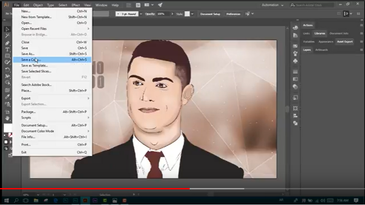
Task: Click the rocket GPU performance icon
Action: tap(160, 5)
